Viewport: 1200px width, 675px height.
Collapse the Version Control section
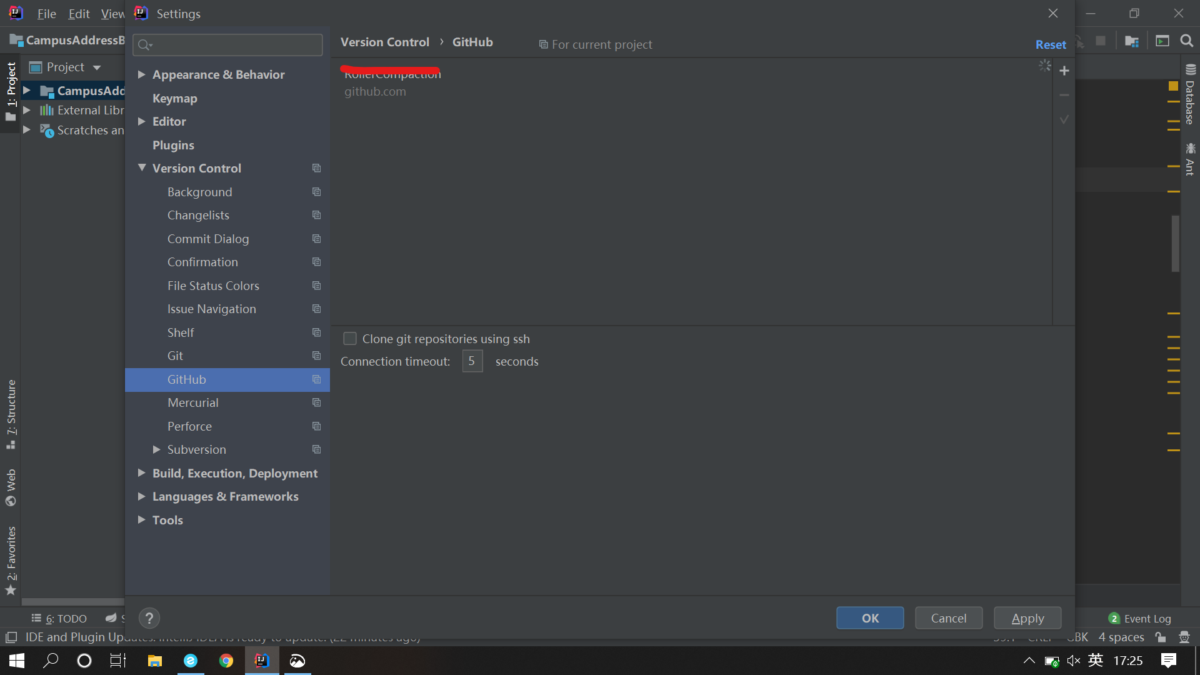[x=142, y=168]
